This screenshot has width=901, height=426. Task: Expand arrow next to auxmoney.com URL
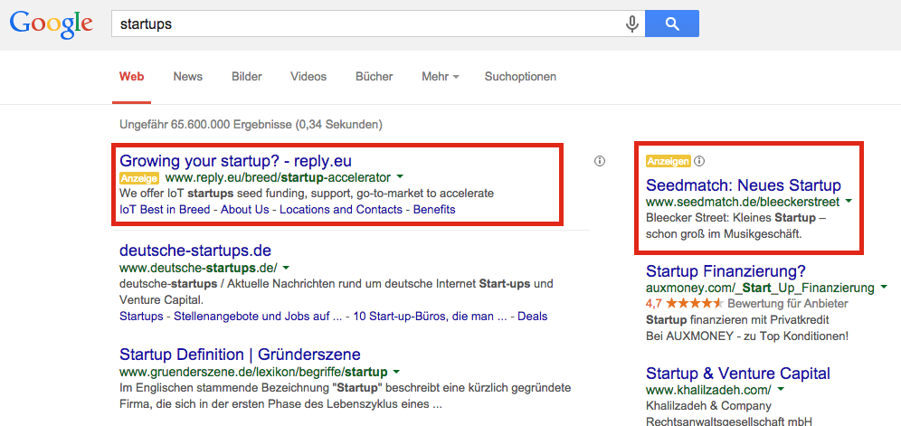point(885,287)
